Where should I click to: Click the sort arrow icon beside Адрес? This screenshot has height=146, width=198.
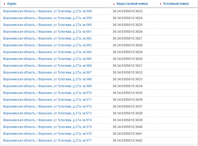pos(5,4)
